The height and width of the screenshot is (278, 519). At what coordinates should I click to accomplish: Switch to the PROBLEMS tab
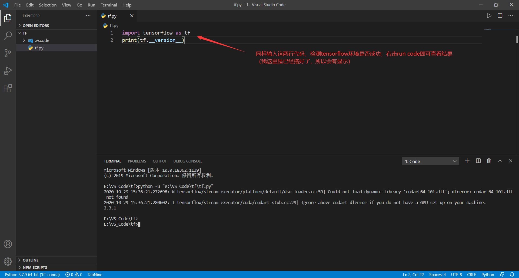pyautogui.click(x=137, y=161)
